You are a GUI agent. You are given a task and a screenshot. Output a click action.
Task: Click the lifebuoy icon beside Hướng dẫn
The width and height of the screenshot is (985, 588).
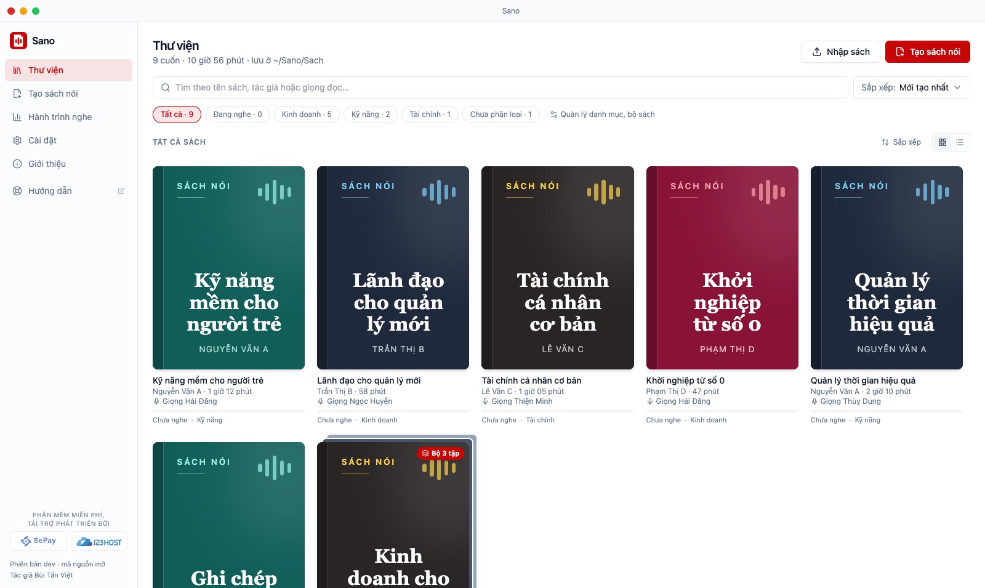pyautogui.click(x=17, y=191)
